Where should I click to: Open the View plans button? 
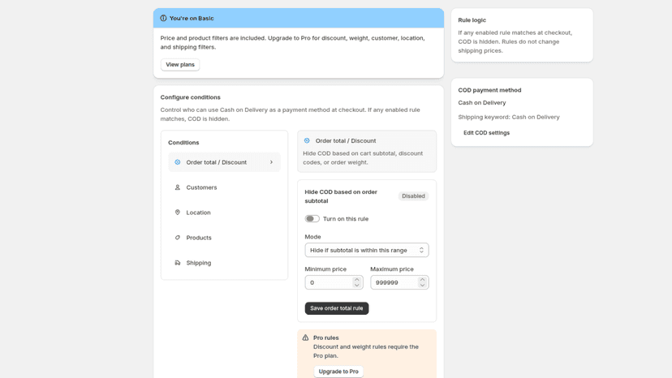point(180,65)
